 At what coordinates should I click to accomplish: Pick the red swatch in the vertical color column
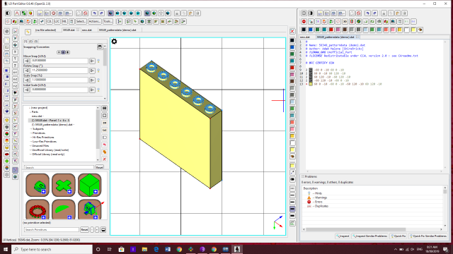click(292, 68)
